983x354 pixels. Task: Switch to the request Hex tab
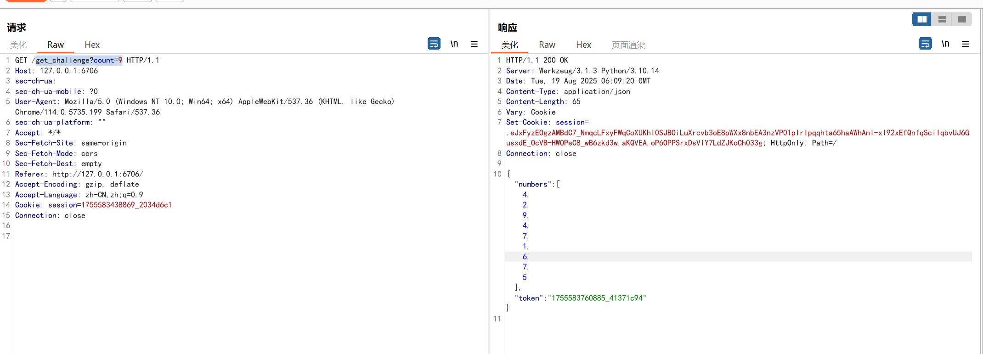pos(92,45)
